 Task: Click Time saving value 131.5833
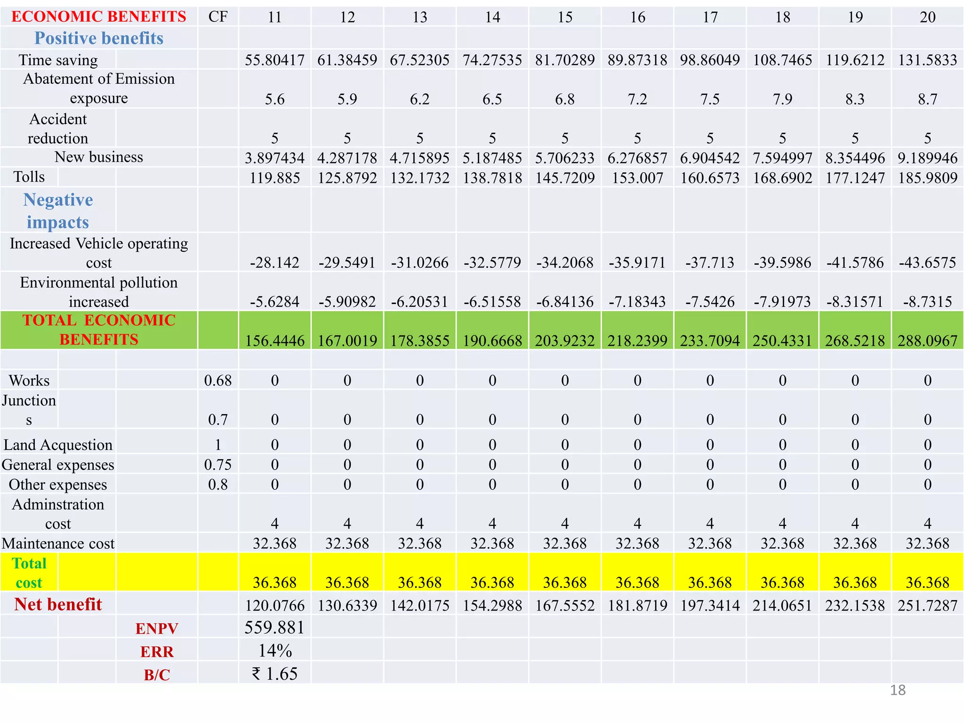pyautogui.click(x=927, y=60)
